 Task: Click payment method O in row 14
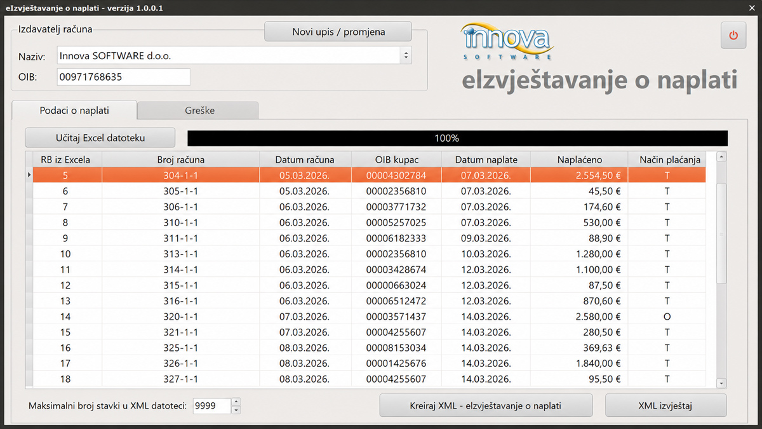pos(667,317)
